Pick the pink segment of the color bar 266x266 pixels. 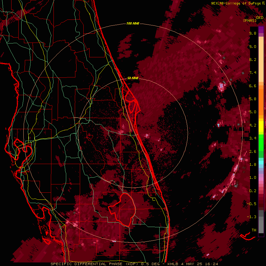pyautogui.click(x=261, y=179)
